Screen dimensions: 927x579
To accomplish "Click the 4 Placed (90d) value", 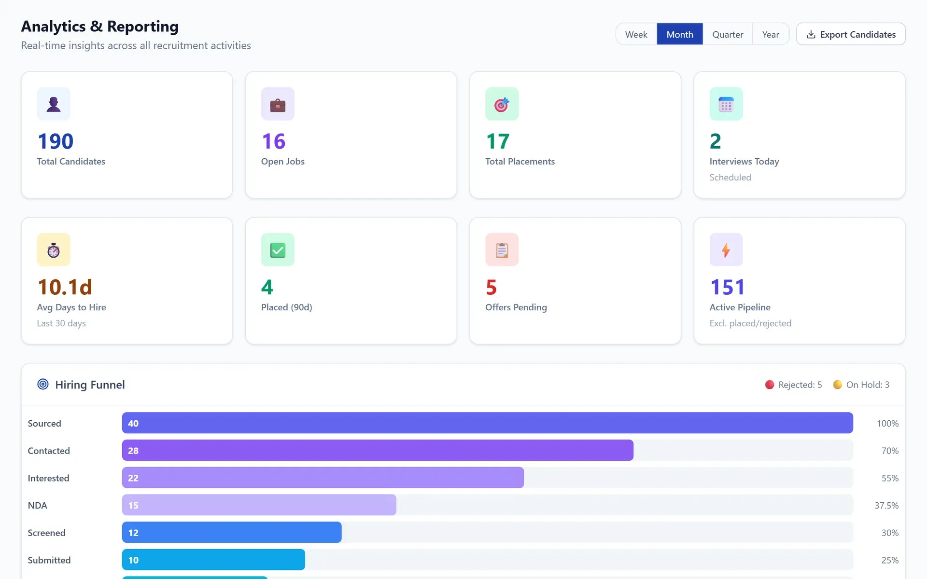I will coord(267,288).
